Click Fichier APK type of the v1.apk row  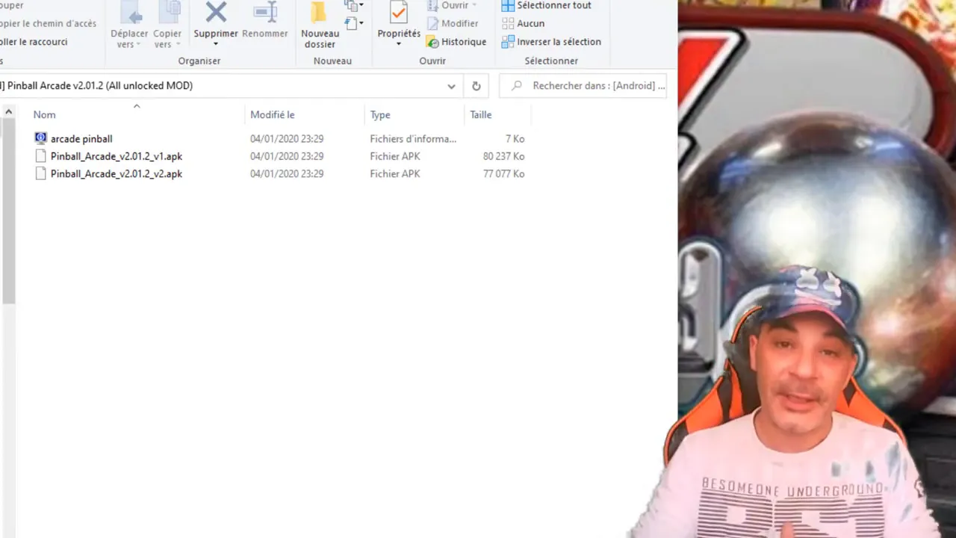click(395, 156)
